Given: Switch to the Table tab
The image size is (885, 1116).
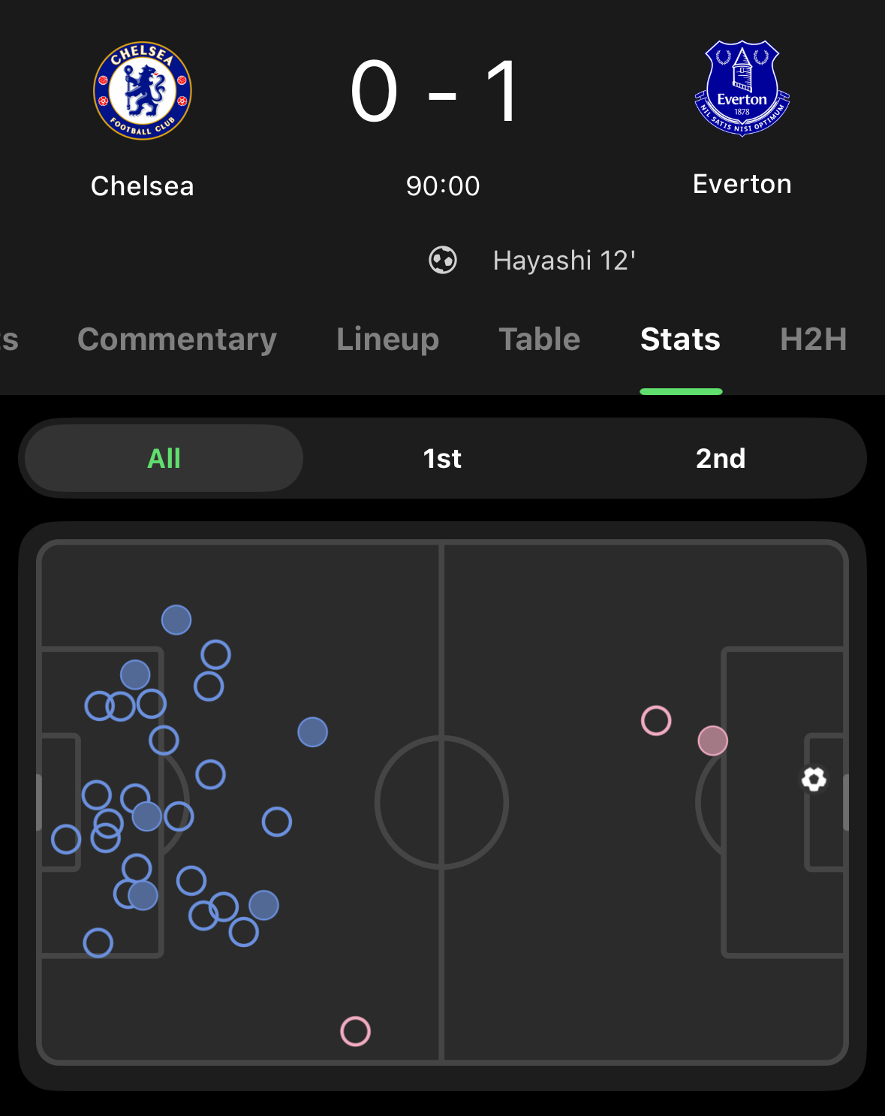Looking at the screenshot, I should pos(540,339).
